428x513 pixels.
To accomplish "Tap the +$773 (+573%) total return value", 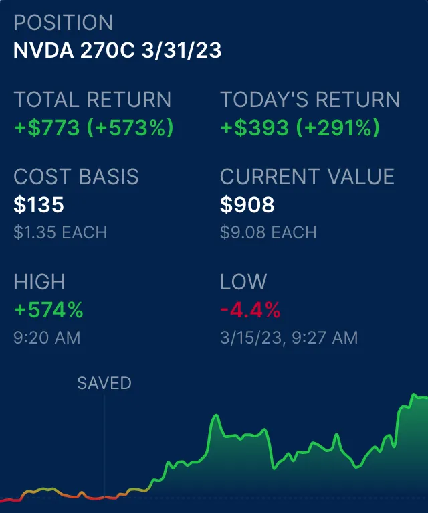I will pos(93,127).
